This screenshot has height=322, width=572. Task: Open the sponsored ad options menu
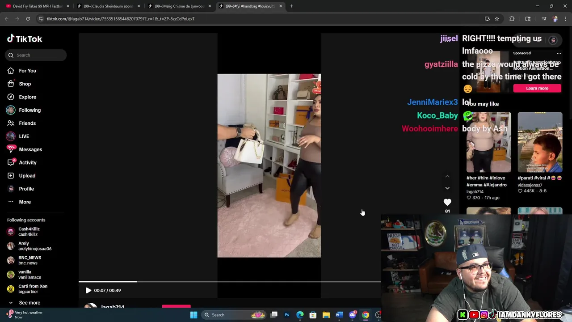point(559,53)
